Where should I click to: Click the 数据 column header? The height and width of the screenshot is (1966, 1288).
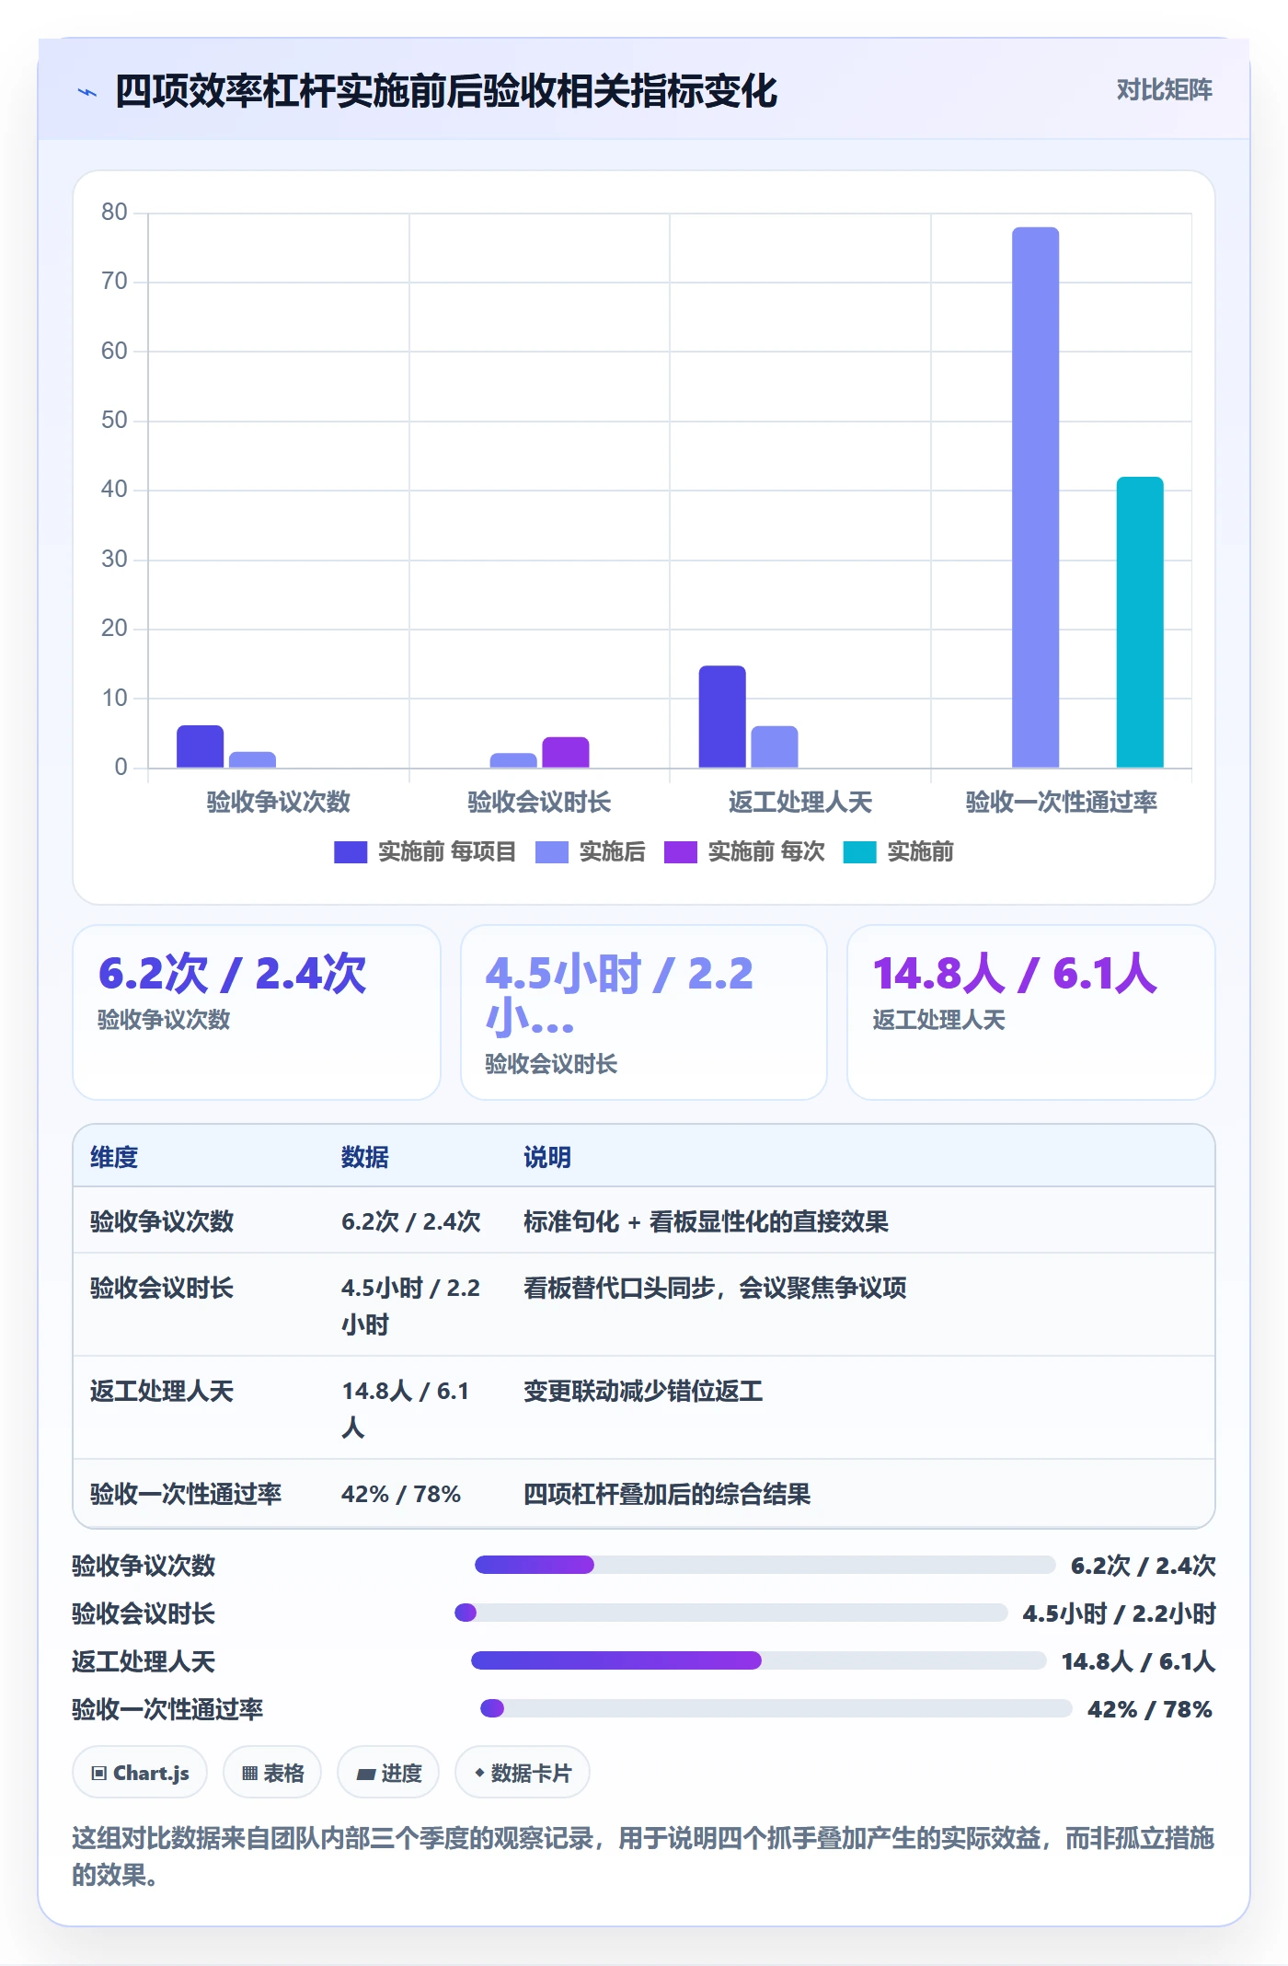pos(365,1157)
